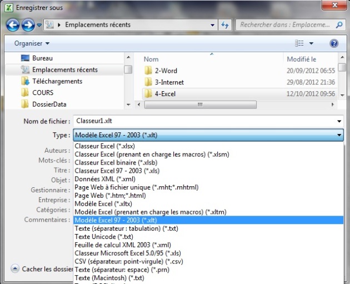Choose Classeur Excel binaire (*.xlsb)
350x284 pixels.
pyautogui.click(x=208, y=163)
